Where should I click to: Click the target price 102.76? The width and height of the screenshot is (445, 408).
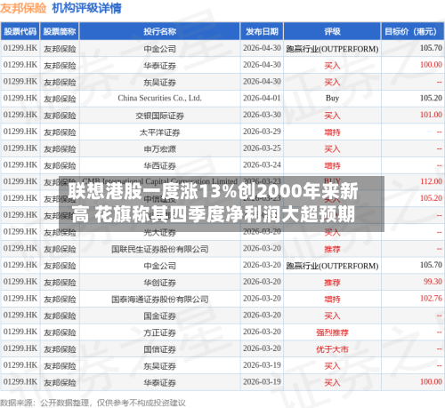pyautogui.click(x=431, y=299)
